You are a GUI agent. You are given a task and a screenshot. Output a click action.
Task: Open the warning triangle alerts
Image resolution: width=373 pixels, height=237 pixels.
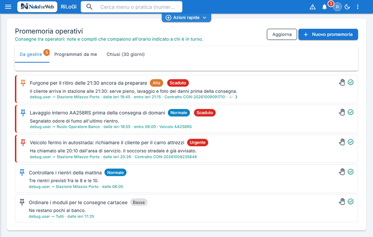coord(313,7)
